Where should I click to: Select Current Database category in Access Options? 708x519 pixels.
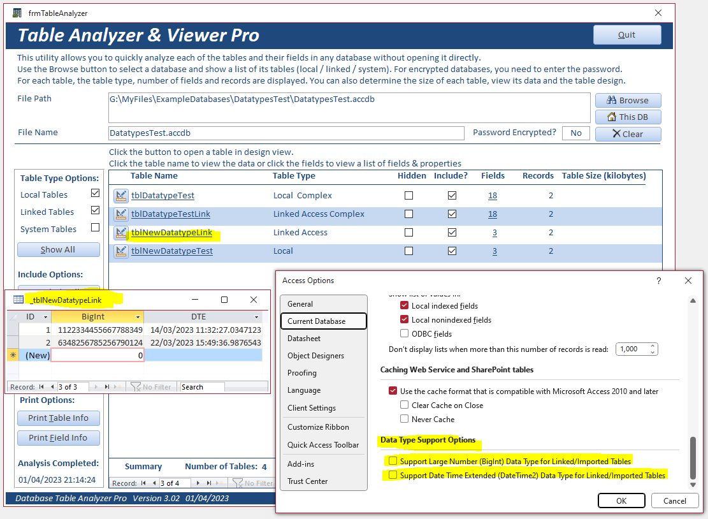[x=323, y=321]
